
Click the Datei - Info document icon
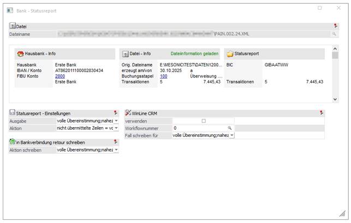[124, 54]
